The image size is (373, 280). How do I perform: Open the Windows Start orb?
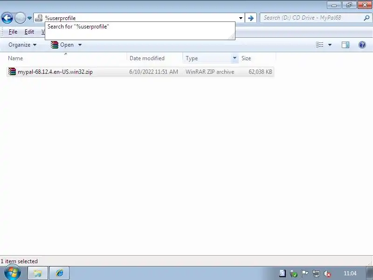pos(13,273)
